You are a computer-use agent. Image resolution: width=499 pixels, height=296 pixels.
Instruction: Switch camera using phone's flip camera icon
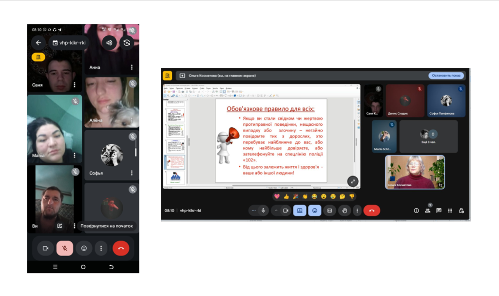(x=127, y=42)
